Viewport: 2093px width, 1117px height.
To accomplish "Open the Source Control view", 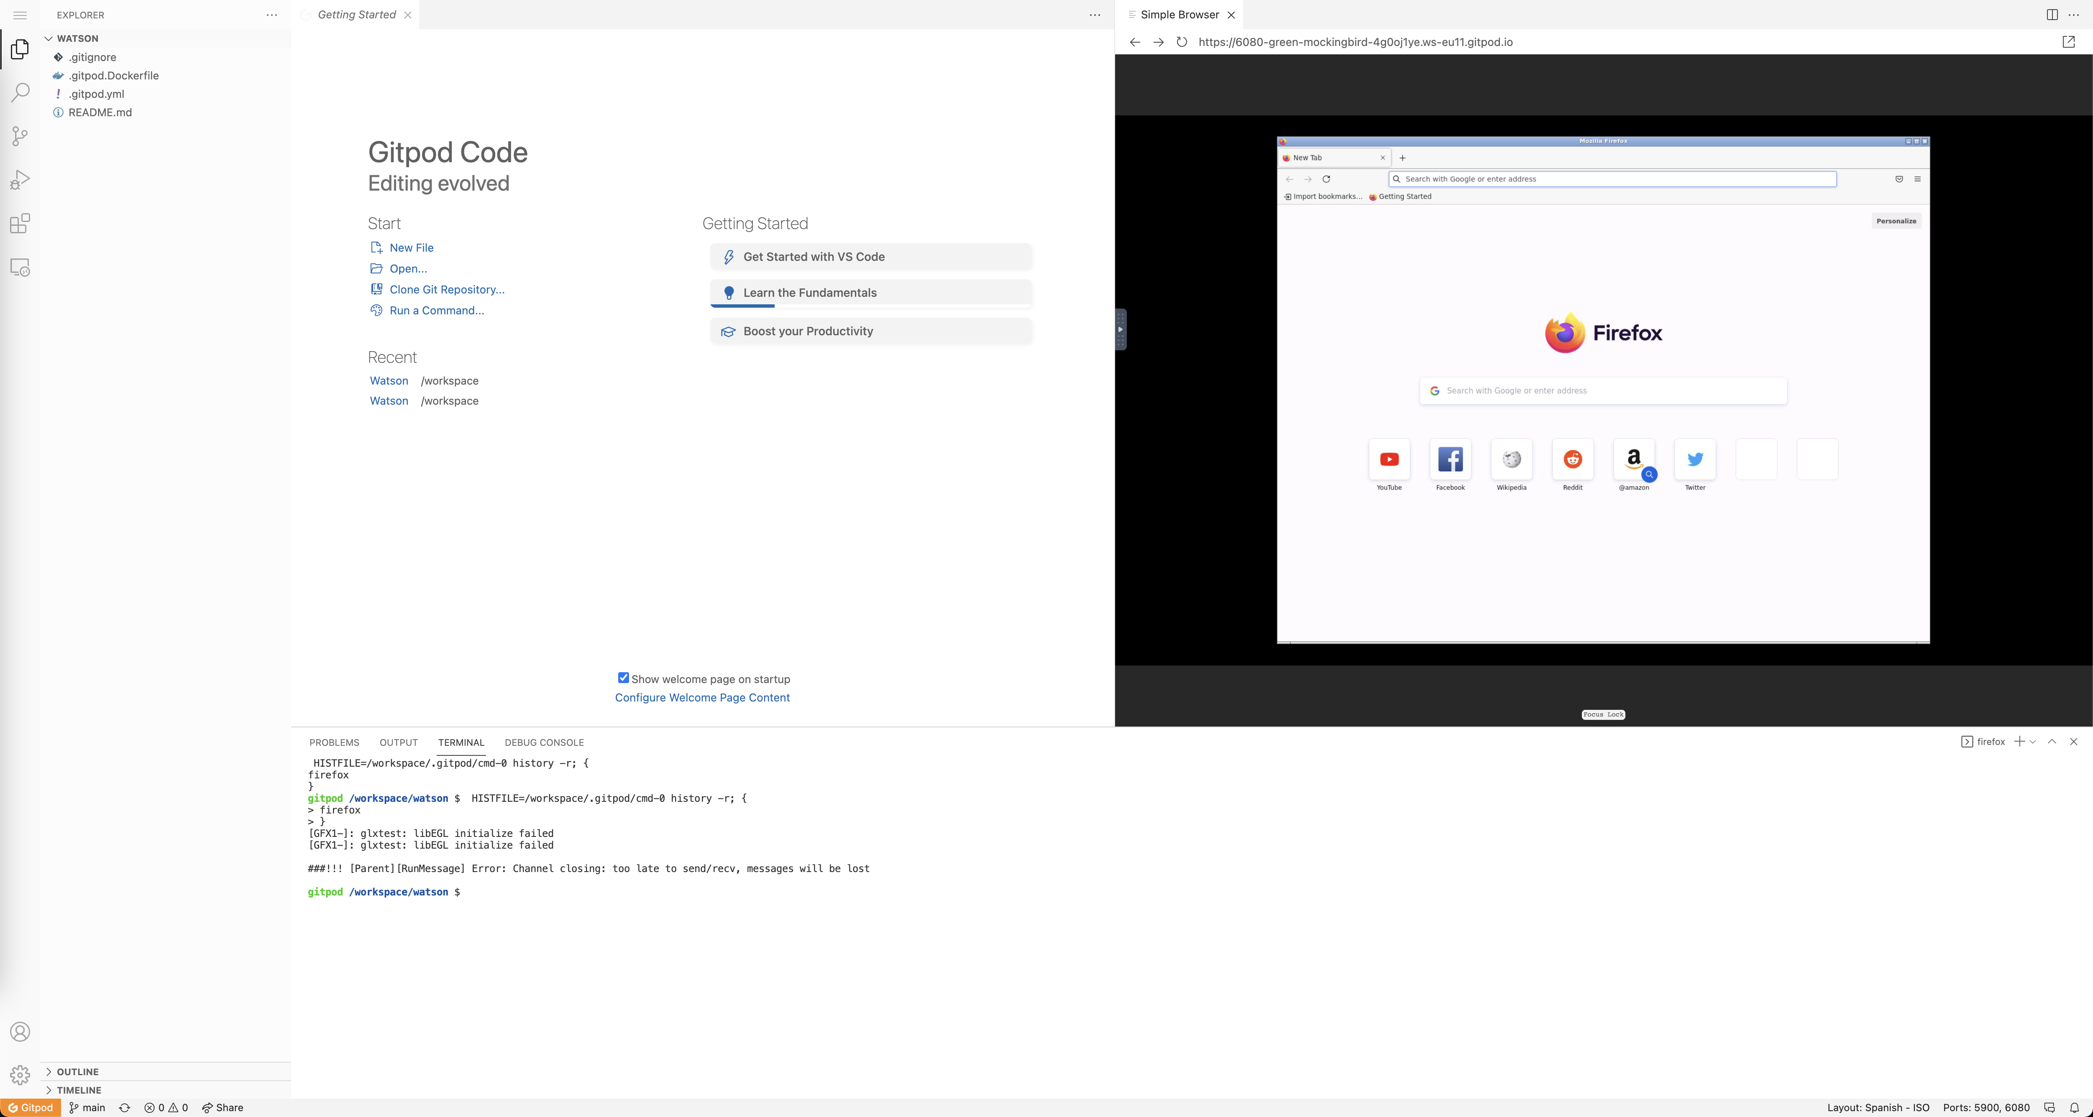I will pyautogui.click(x=20, y=135).
